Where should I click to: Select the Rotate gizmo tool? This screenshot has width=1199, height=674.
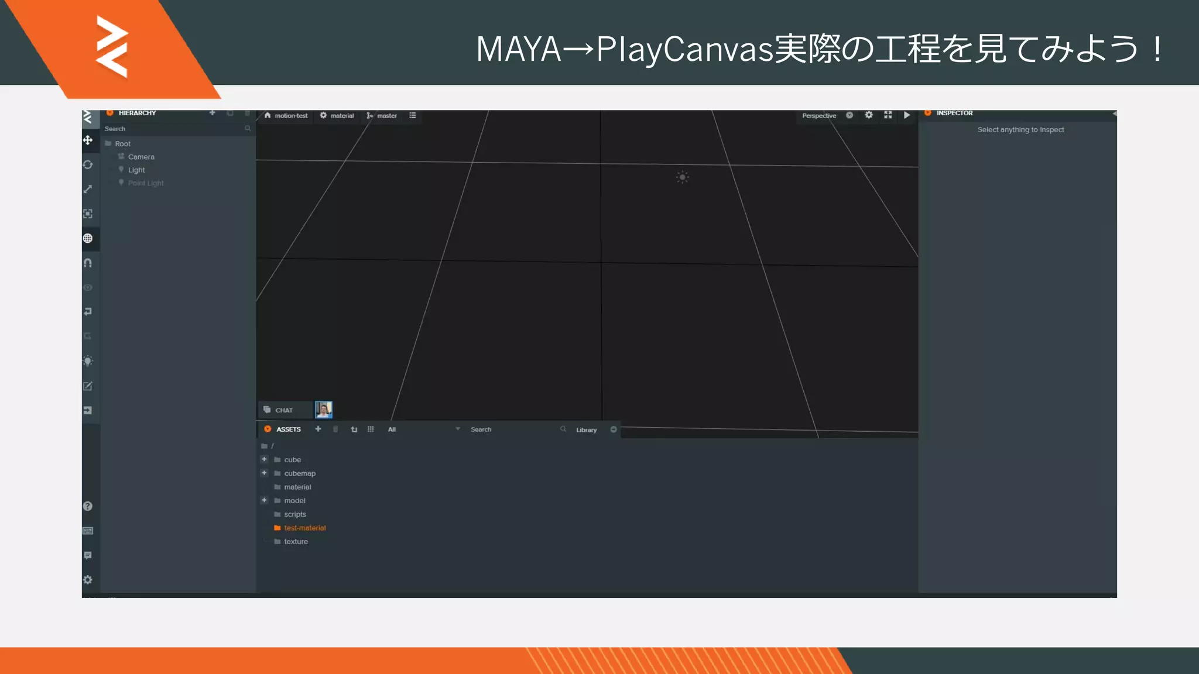[88, 164]
